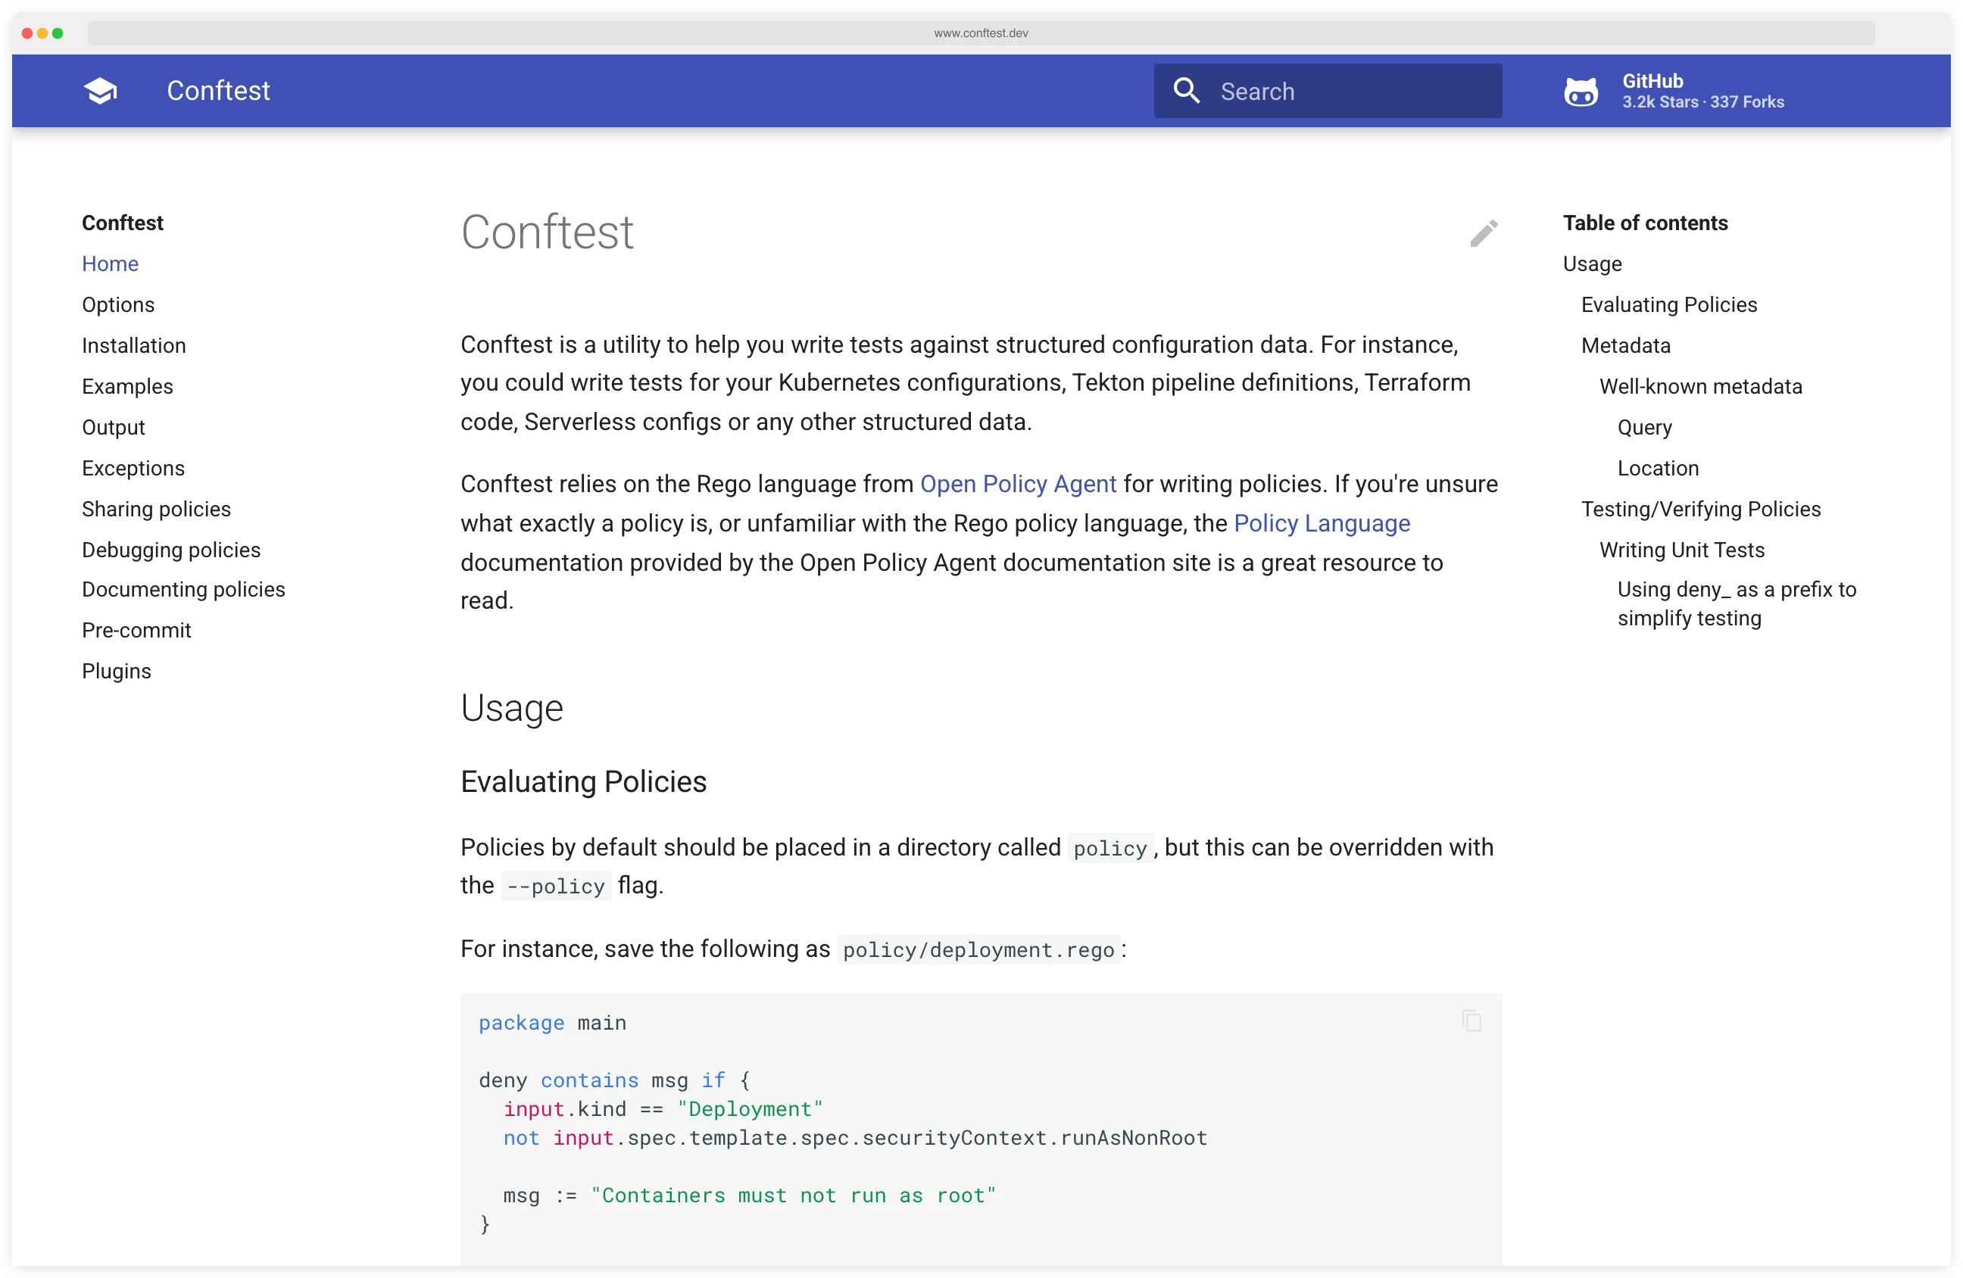
Task: Jump to Well-known metadata section
Action: tap(1701, 386)
